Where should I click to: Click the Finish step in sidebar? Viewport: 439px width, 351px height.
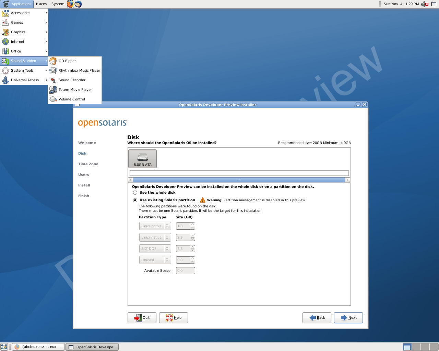[x=84, y=196]
